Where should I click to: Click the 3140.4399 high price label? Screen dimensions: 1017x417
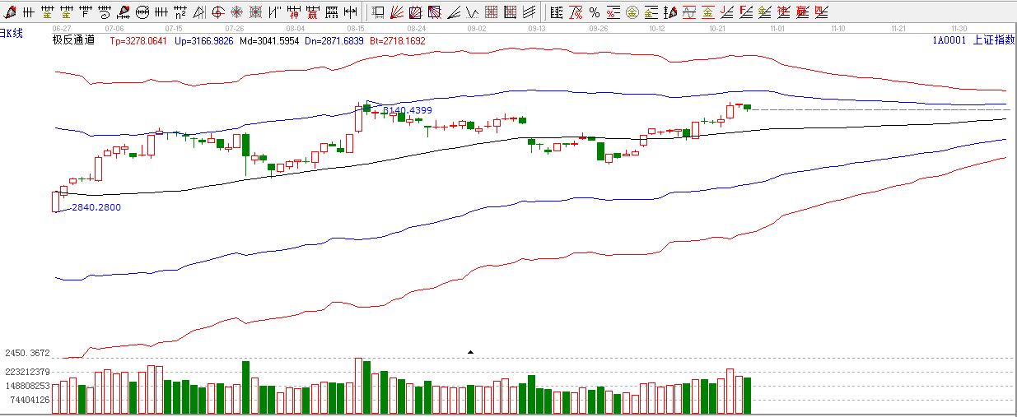[407, 110]
